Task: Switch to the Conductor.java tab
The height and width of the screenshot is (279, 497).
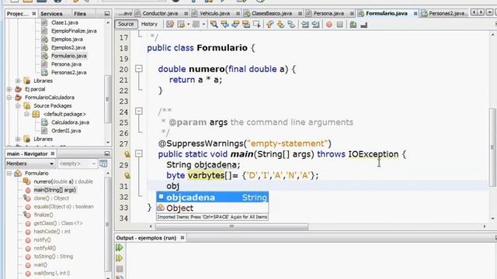Action: (160, 13)
